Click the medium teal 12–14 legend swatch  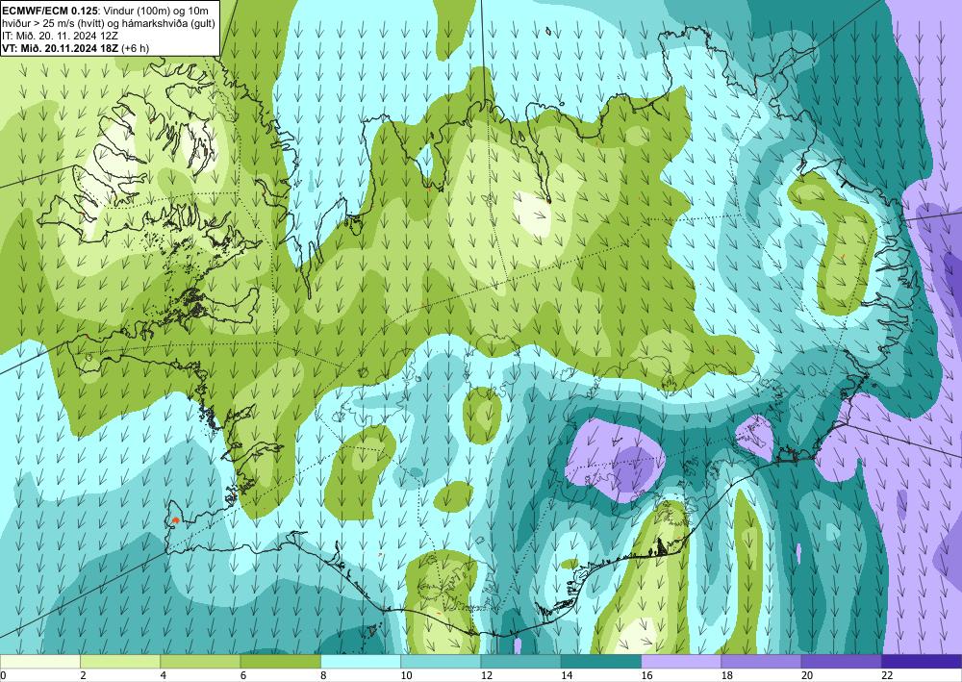[520, 662]
